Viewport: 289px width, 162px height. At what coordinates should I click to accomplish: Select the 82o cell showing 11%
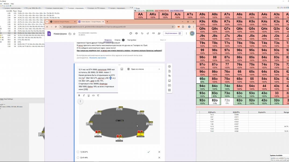click(215, 102)
